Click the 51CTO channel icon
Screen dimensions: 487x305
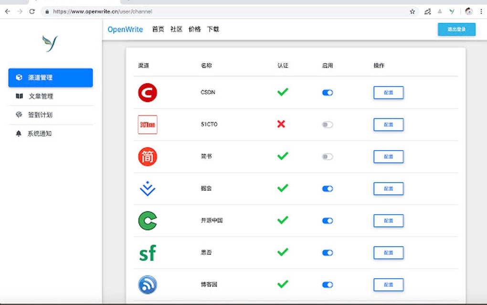point(148,124)
